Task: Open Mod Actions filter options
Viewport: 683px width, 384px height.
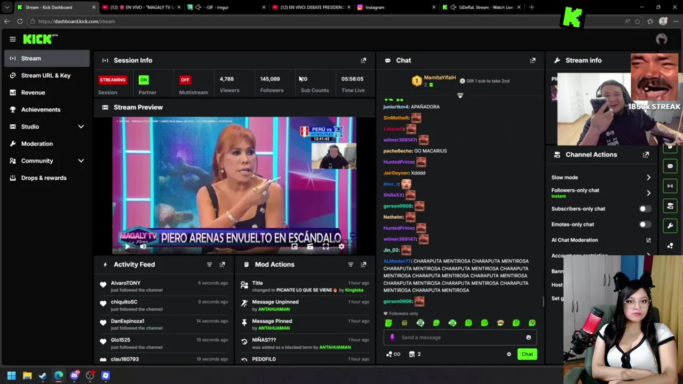Action: coord(351,265)
